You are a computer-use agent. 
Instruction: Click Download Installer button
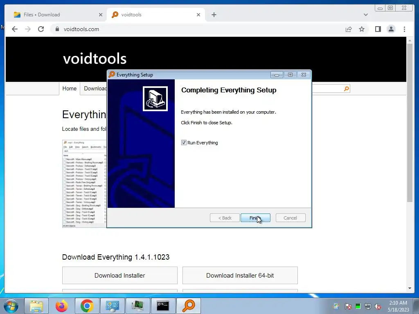[x=120, y=275]
